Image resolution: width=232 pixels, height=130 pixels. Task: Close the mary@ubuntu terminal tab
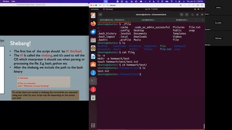162,20
